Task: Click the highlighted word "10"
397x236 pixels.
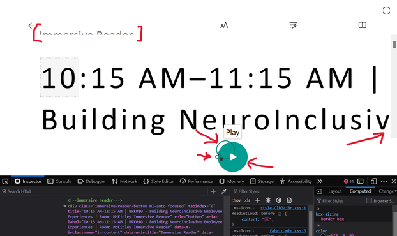Action: coord(59,77)
